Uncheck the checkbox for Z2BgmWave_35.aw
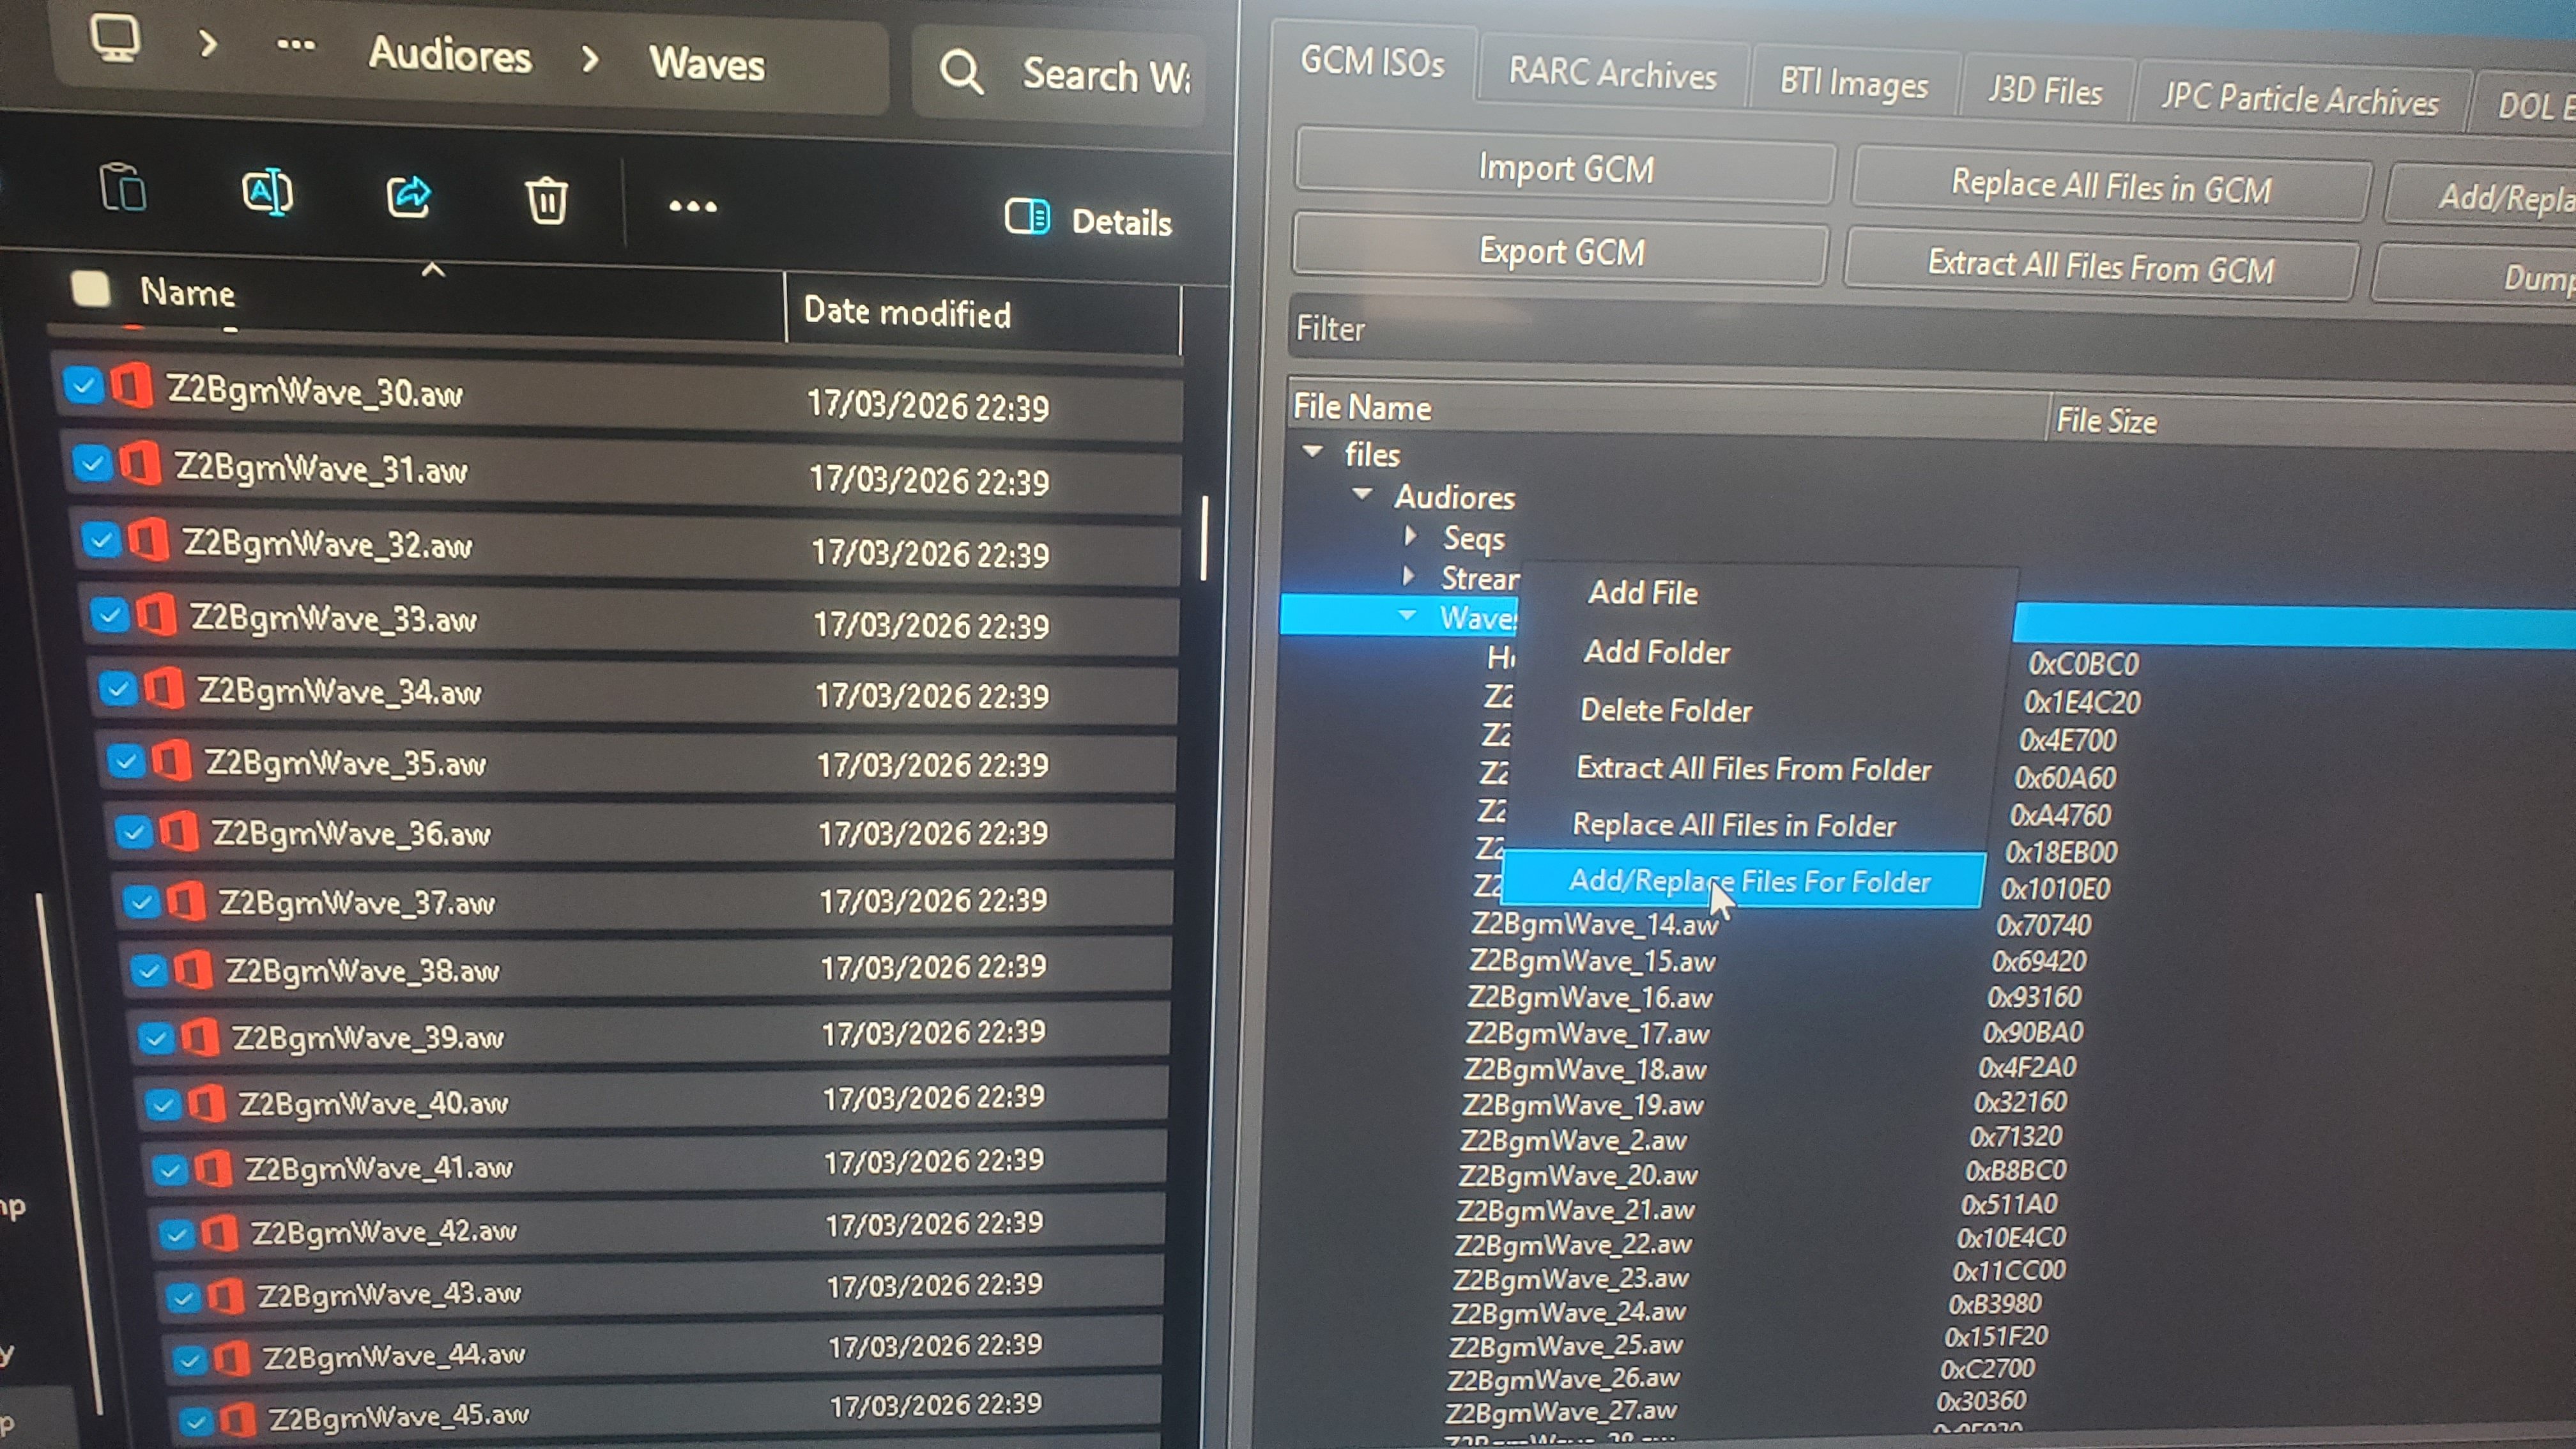Viewport: 2576px width, 1449px height. coord(125,761)
